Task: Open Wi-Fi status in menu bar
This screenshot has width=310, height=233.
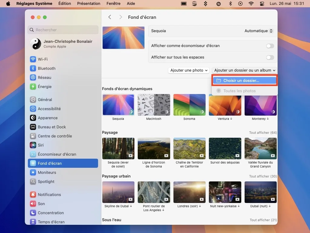Action: click(x=251, y=4)
